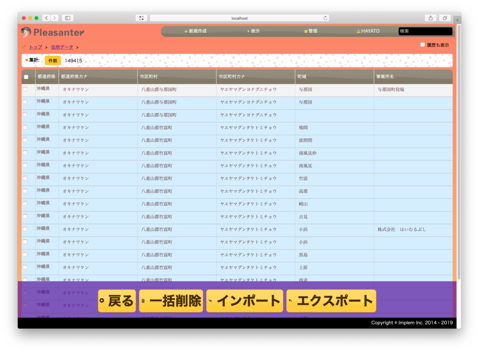Click the インポート button
Screen dimensions: 479x352
245,301
